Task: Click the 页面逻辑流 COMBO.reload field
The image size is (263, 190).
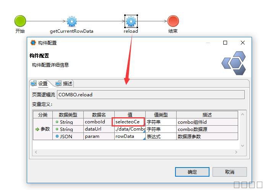Action: (x=150, y=94)
